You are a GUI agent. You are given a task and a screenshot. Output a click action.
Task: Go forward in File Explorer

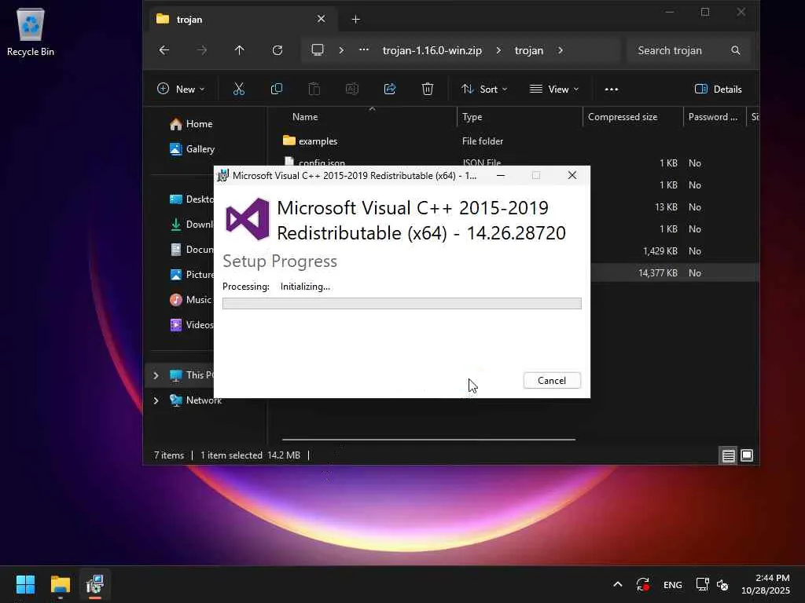tap(202, 50)
